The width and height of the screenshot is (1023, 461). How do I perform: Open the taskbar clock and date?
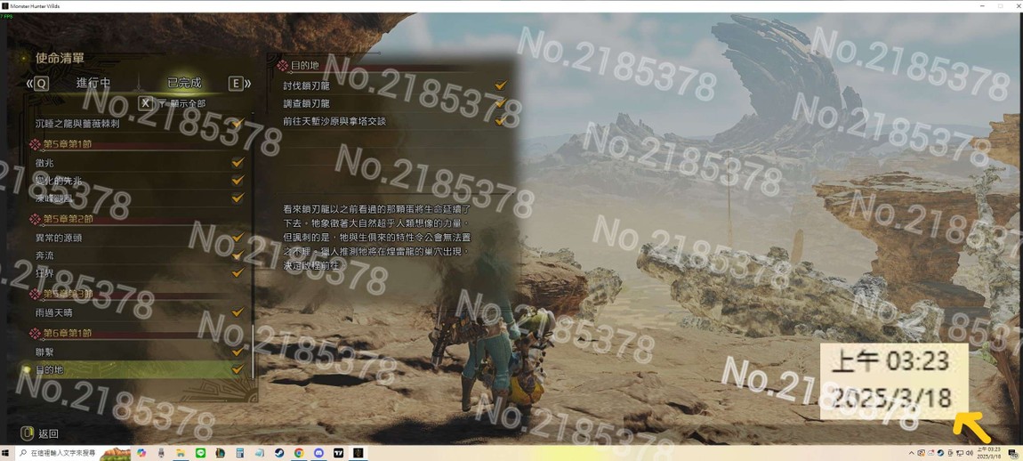point(990,452)
